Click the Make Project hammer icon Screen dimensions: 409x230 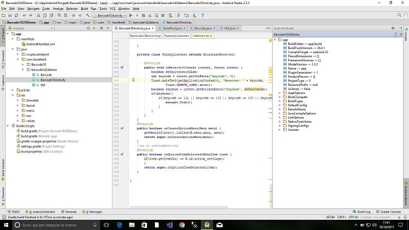click(88, 15)
